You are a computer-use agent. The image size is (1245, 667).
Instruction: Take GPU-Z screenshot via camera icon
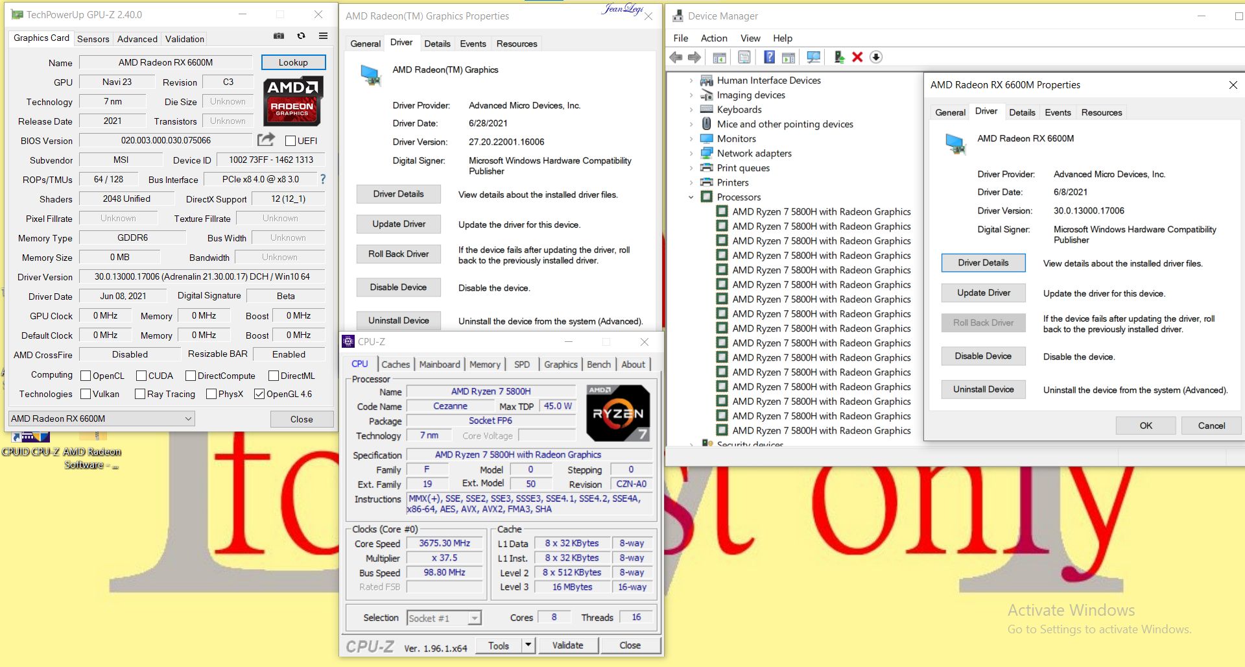tap(279, 36)
